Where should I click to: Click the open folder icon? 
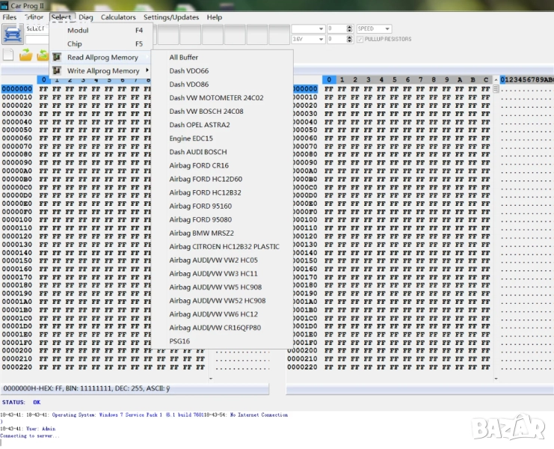(x=26, y=55)
